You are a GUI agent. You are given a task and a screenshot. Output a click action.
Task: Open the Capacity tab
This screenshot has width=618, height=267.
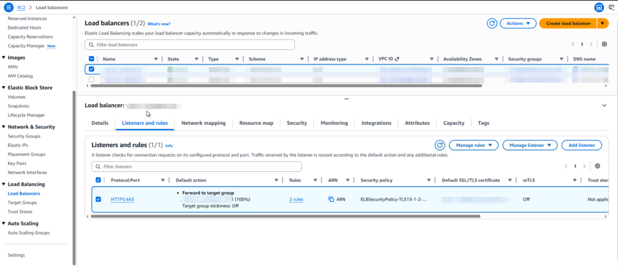click(454, 123)
